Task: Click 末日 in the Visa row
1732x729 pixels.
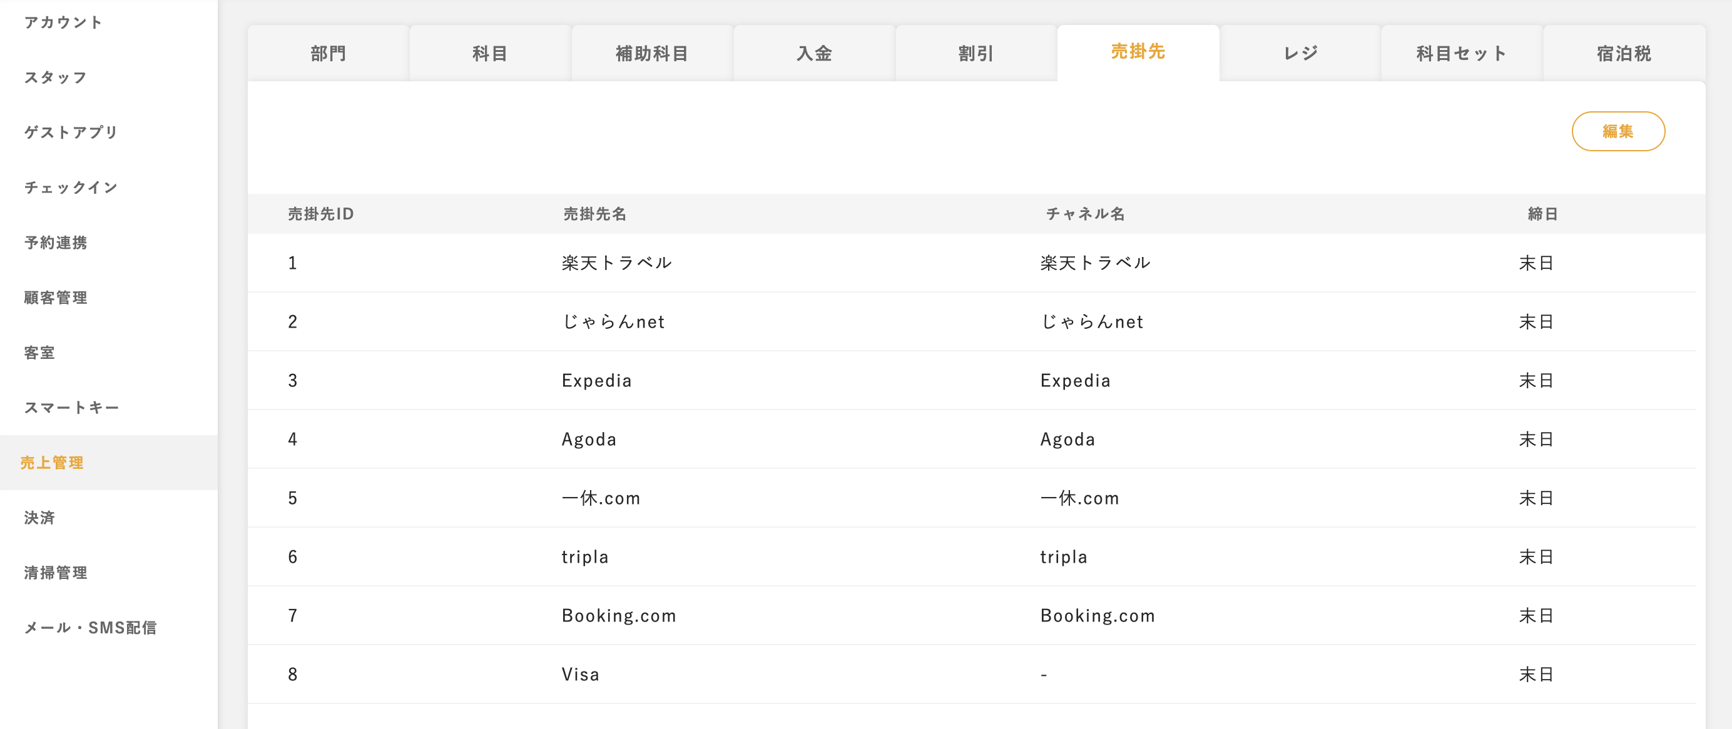Action: pos(1536,675)
